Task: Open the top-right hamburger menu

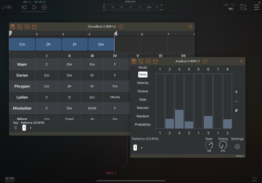Action: point(256,7)
